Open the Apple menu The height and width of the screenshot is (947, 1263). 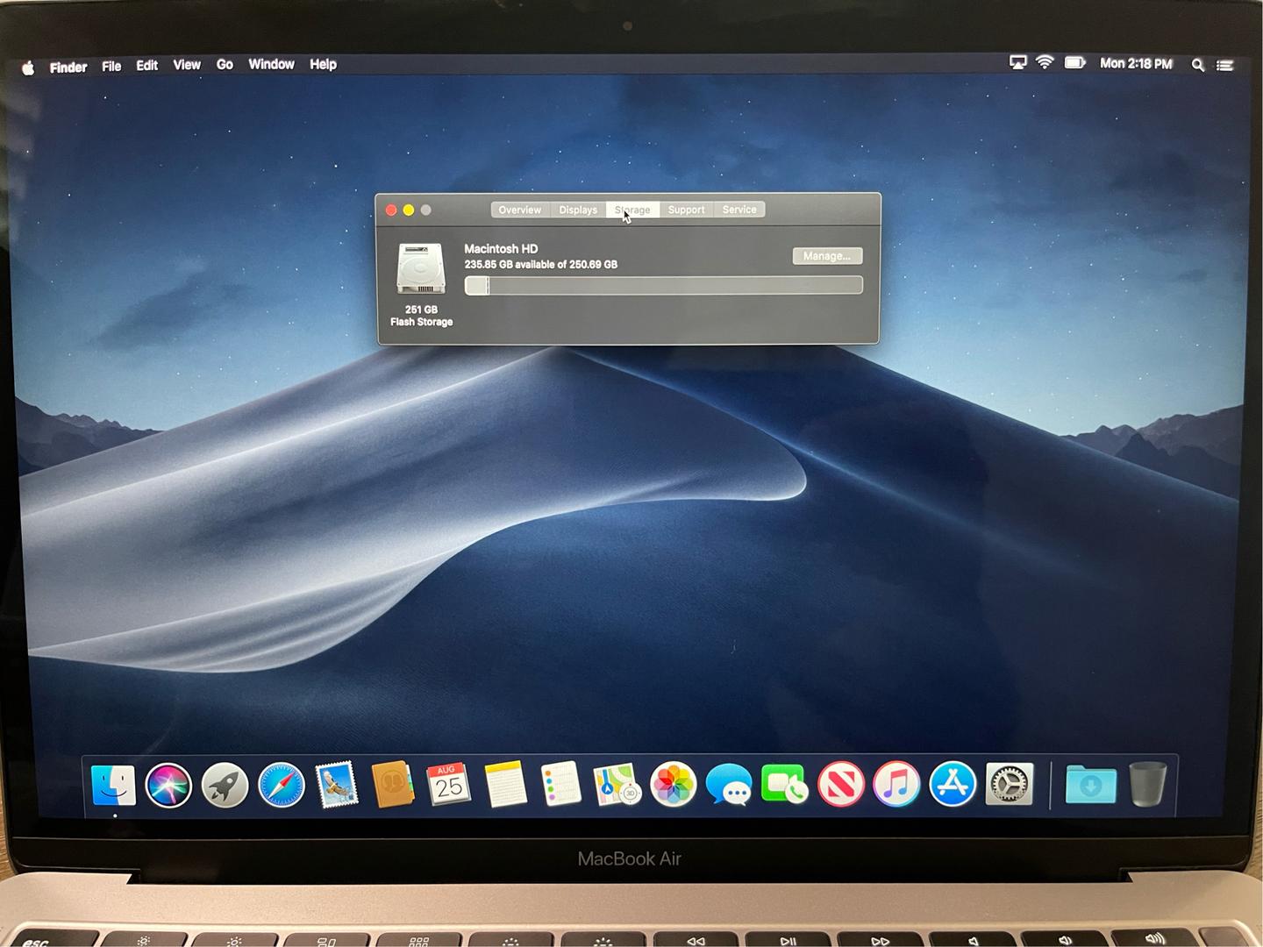tap(28, 68)
